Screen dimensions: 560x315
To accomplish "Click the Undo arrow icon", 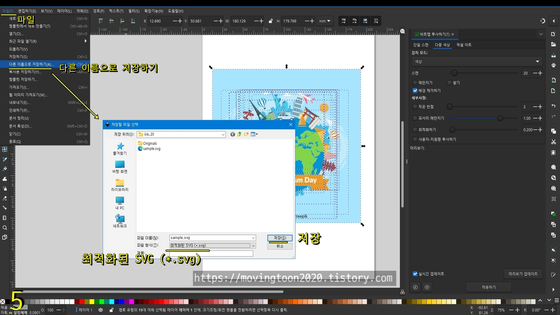I will click(x=553, y=106).
